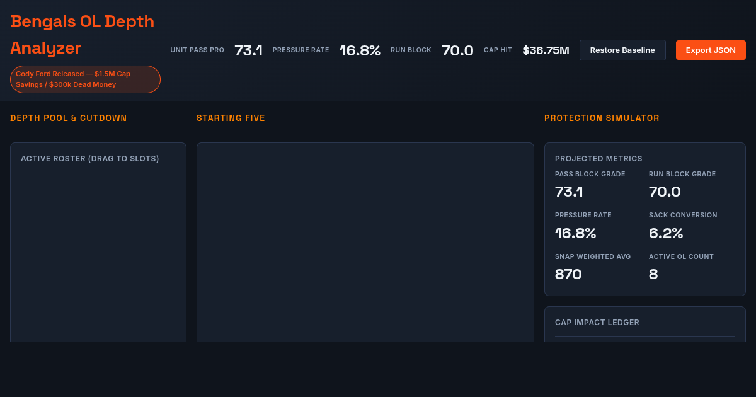Click the Starting Five heading
This screenshot has height=397, width=756.
231,118
